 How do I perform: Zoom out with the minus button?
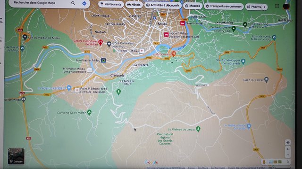click(x=288, y=155)
